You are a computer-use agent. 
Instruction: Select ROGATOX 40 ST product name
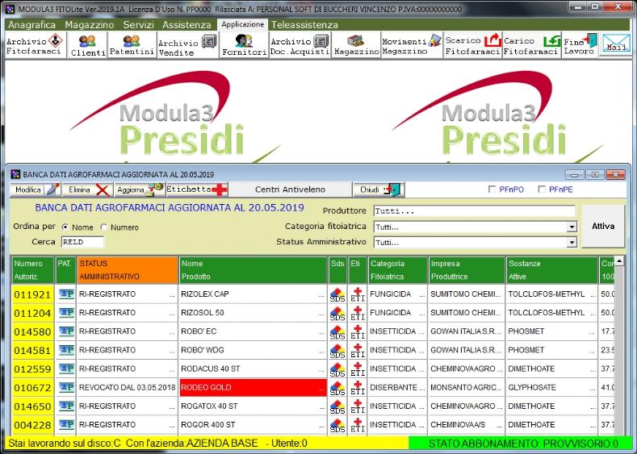253,406
